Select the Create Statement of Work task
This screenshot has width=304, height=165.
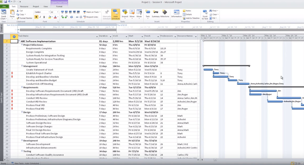(40, 70)
